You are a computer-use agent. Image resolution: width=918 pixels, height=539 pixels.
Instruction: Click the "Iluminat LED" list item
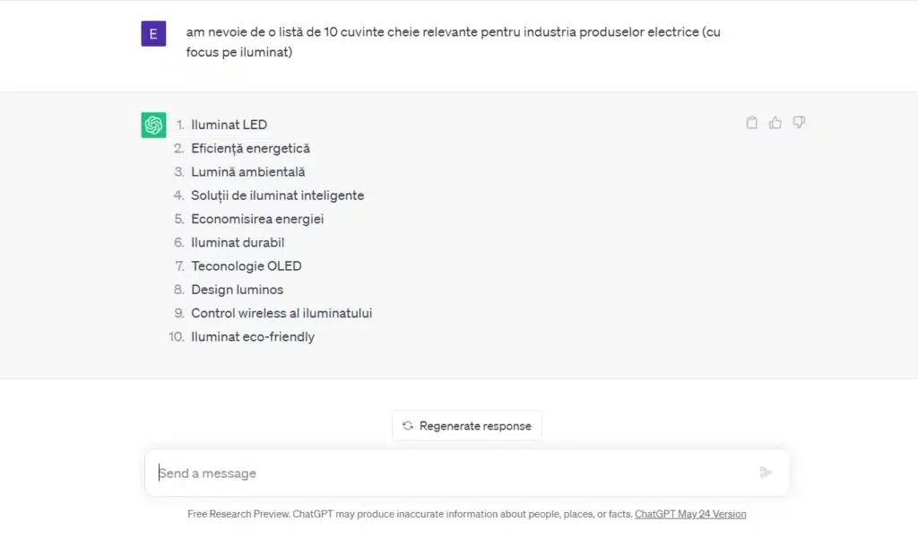229,125
